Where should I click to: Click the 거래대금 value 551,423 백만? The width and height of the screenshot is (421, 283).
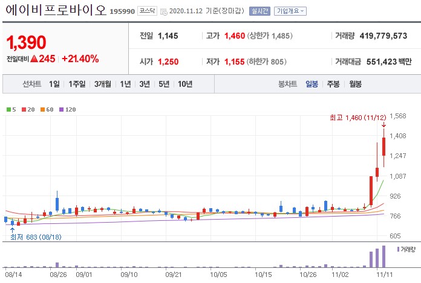point(389,62)
